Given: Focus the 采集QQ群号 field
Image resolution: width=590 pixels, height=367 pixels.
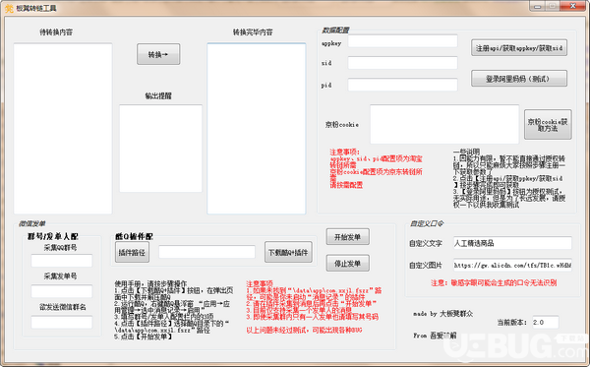Looking at the screenshot, I should [62, 261].
